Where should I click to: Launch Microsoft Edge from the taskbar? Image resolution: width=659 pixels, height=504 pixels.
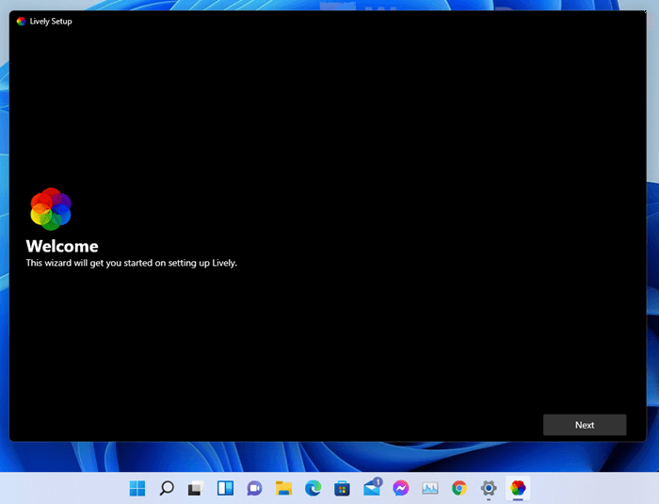click(x=313, y=488)
